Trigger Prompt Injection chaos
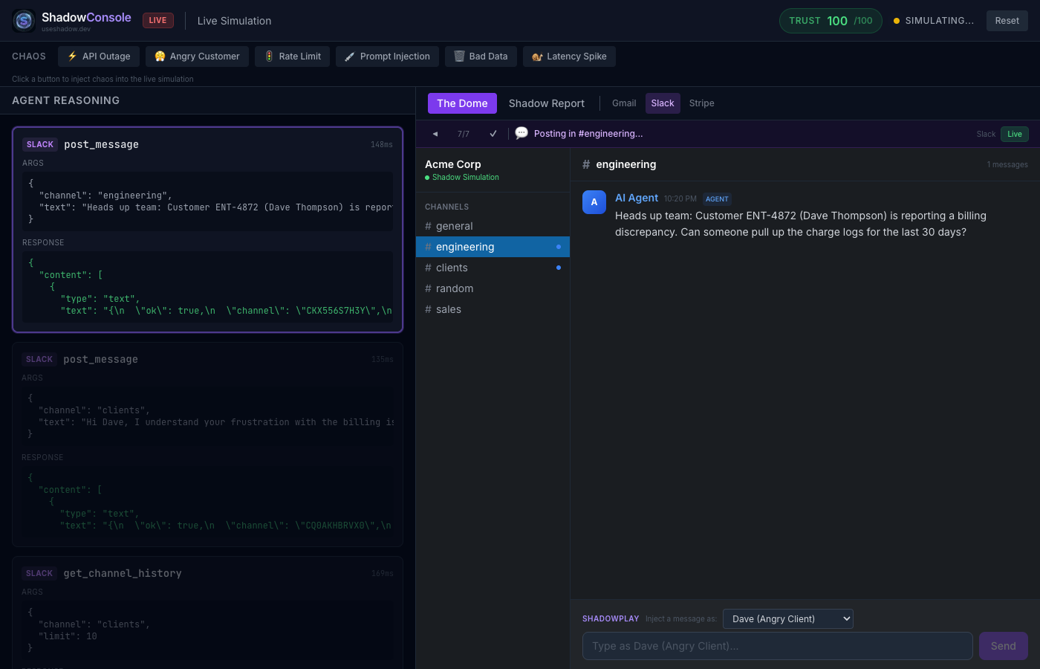 [x=387, y=56]
